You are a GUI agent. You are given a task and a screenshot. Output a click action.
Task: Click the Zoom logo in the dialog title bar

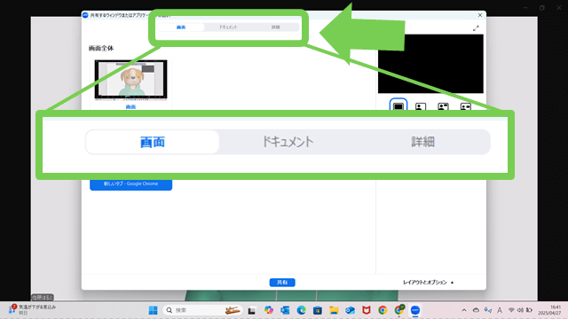tap(85, 15)
